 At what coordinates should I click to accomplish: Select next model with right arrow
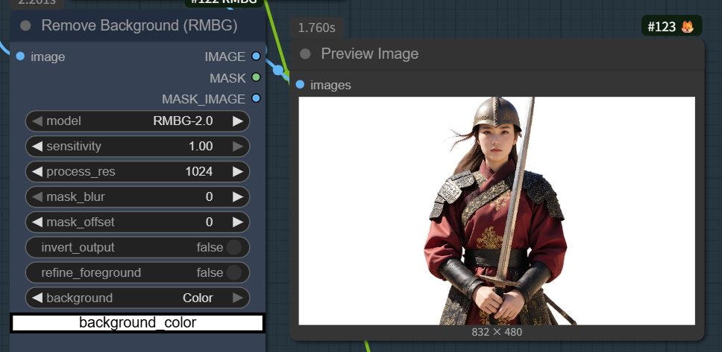[238, 121]
